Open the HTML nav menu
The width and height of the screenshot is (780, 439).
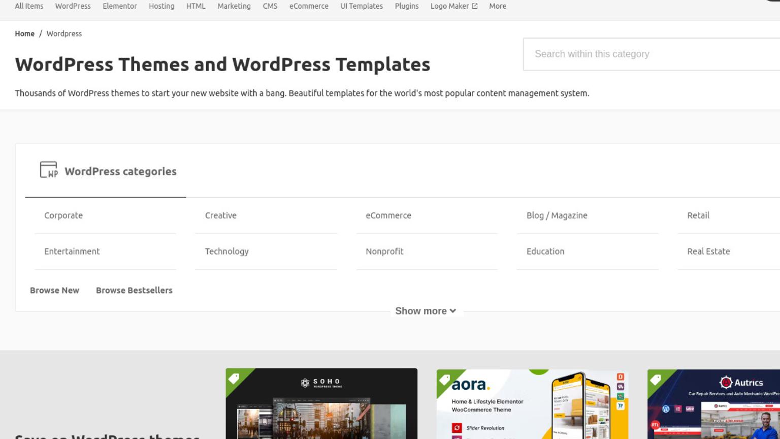(x=196, y=6)
